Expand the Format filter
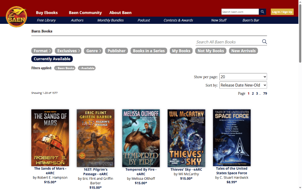The width and height of the screenshot is (302, 190). (x=42, y=51)
